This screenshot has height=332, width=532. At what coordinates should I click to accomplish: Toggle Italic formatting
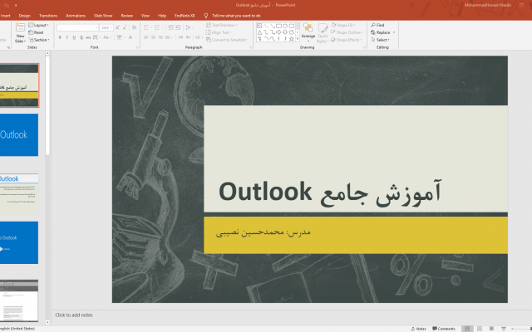click(x=66, y=37)
